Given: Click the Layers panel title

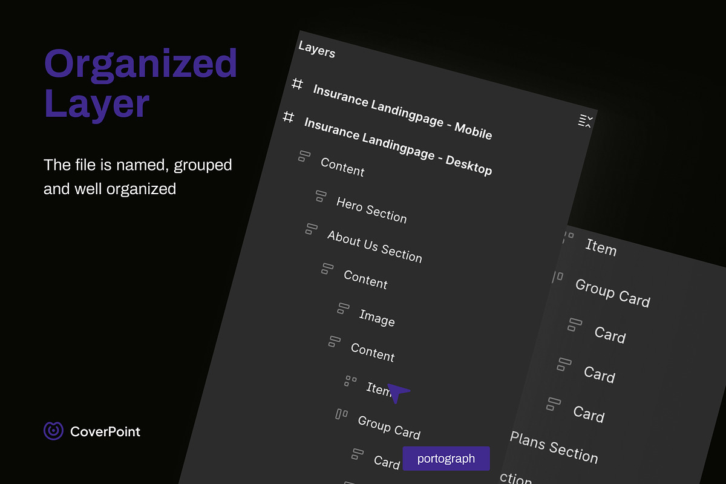Looking at the screenshot, I should [317, 49].
